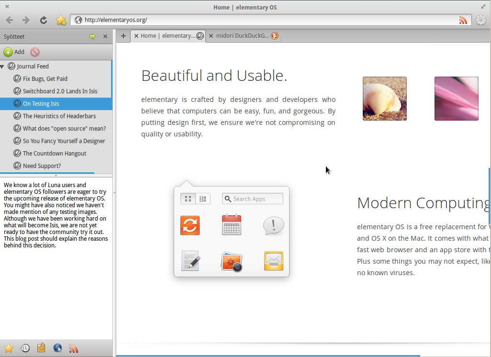The width and height of the screenshot is (491, 357).
Task: Collapse the Journal Feed tree
Action: tap(2, 67)
